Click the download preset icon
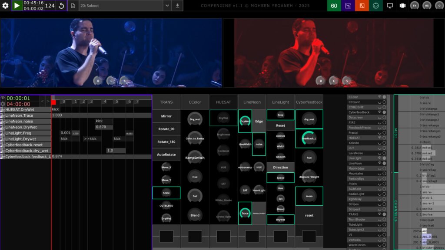This screenshot has width=445, height=250. (x=177, y=6)
